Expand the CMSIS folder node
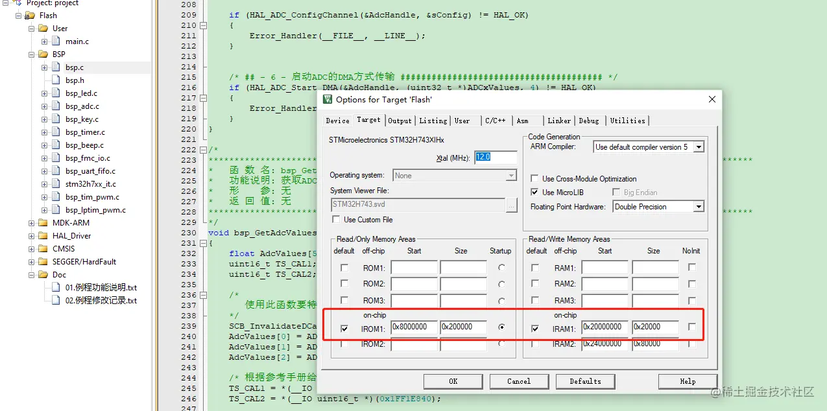This screenshot has width=827, height=411. 32,249
